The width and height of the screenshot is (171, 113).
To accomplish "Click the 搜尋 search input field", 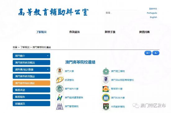I will pyautogui.click(x=121, y=13).
